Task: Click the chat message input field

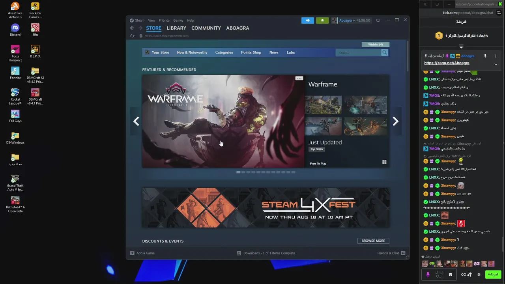Action: pyautogui.click(x=439, y=275)
